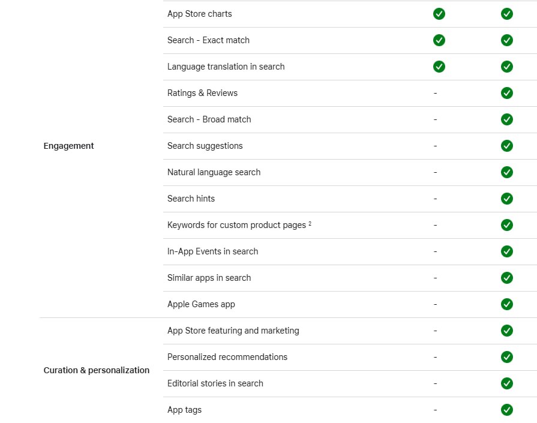Click green checkmark in Personalized recommendations row
Viewport: 537px width, 423px height.
tap(507, 357)
